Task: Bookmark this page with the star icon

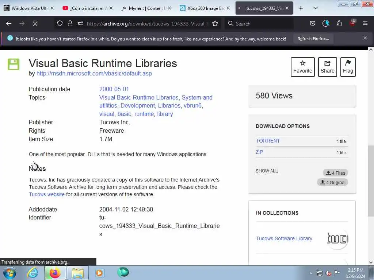Action: tap(215, 23)
